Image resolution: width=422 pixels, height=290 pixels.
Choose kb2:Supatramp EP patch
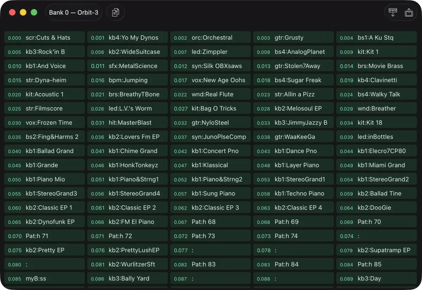tap(377, 250)
